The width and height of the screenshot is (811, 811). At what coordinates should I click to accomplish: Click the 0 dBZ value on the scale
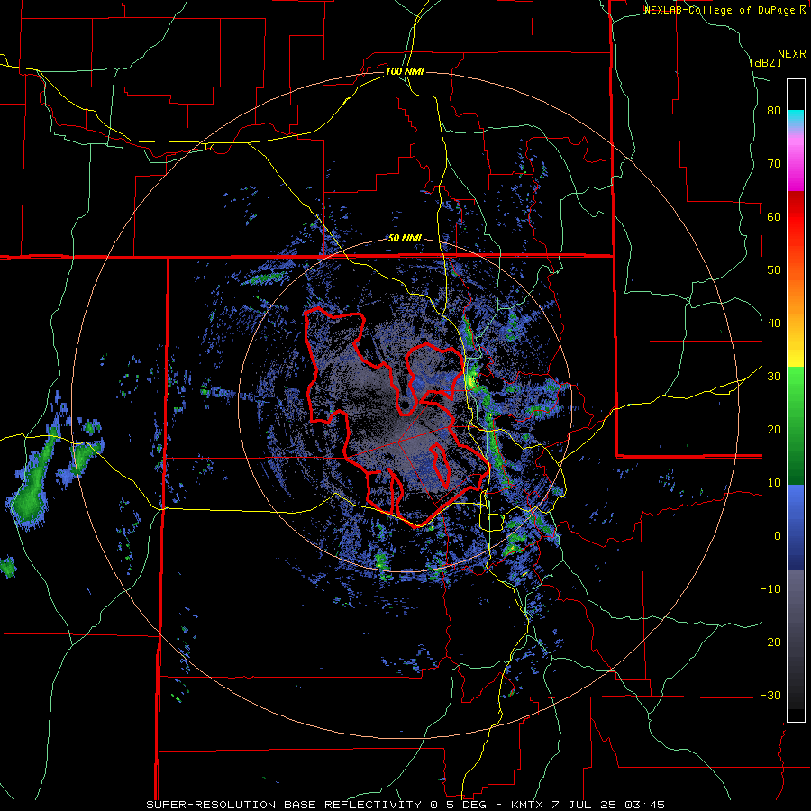click(x=778, y=536)
